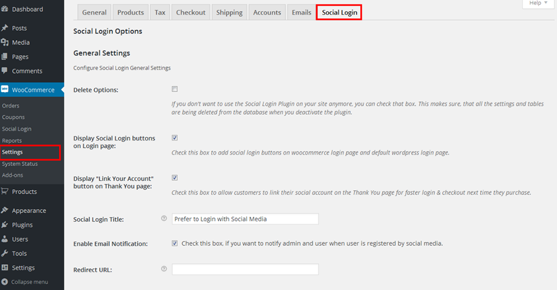Collapse the admin sidebar menu
Viewport: 557px width, 290px height.
coord(25,282)
